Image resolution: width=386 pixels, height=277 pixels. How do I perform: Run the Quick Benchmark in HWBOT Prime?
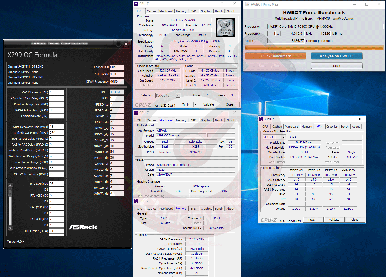click(x=276, y=56)
